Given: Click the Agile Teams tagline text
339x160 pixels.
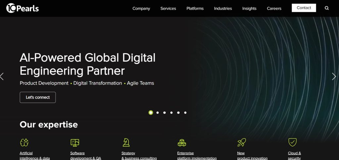Looking at the screenshot, I should pyautogui.click(x=140, y=83).
